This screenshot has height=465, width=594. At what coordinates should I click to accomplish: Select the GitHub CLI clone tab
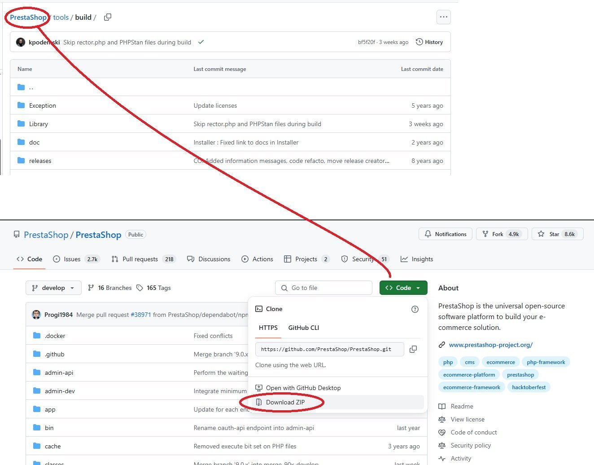click(x=304, y=328)
